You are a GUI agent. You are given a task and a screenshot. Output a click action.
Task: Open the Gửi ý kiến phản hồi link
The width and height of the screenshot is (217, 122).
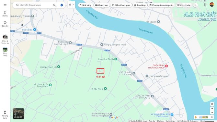click(x=188, y=121)
